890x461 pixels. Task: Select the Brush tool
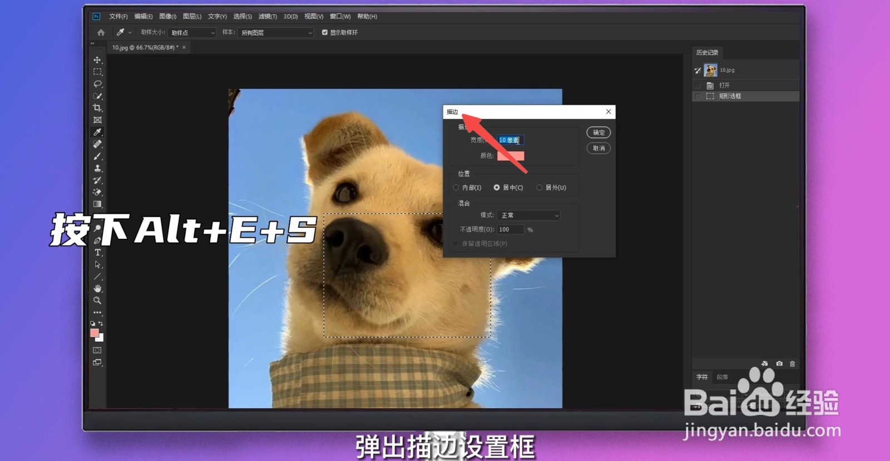point(97,156)
